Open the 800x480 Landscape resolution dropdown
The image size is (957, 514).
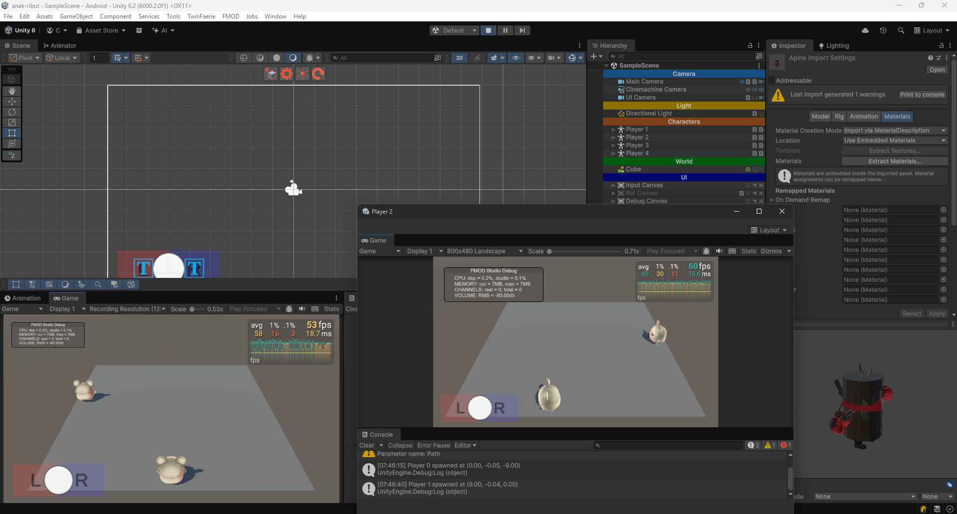[x=484, y=251]
